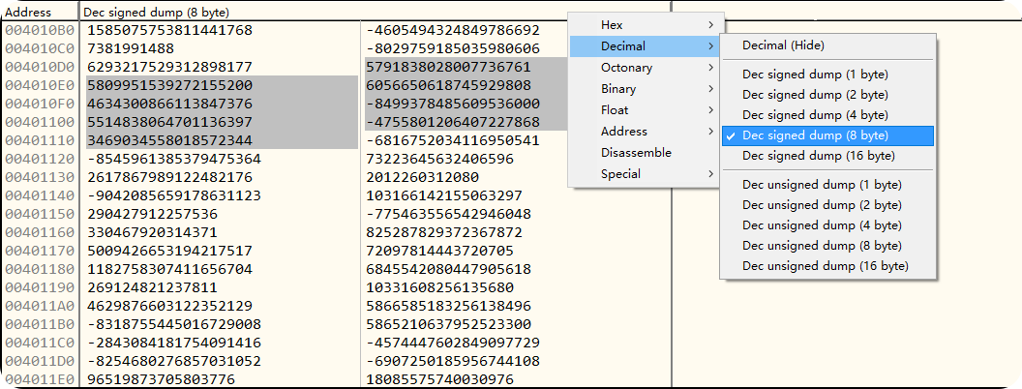
Task: Choose Disassemble from context menu
Action: click(x=644, y=153)
